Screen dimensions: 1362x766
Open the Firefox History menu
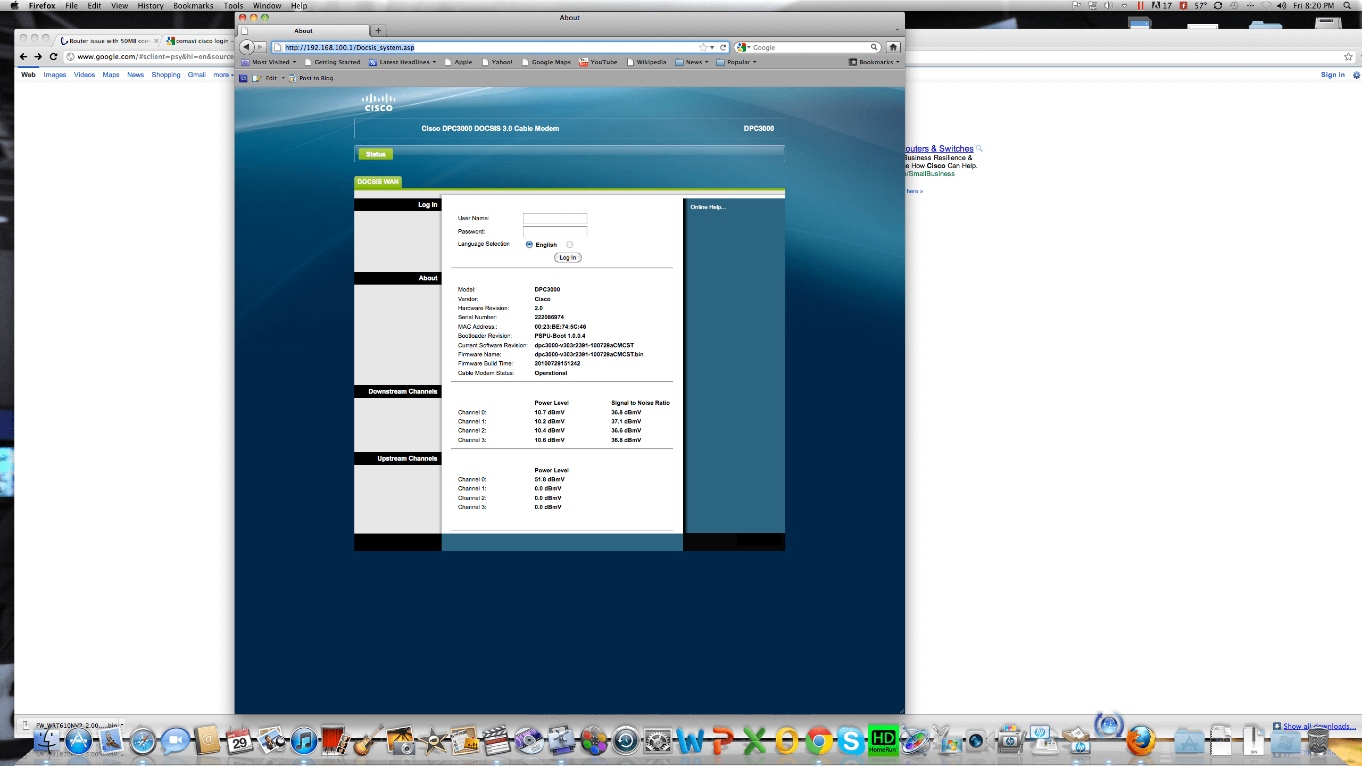point(151,5)
